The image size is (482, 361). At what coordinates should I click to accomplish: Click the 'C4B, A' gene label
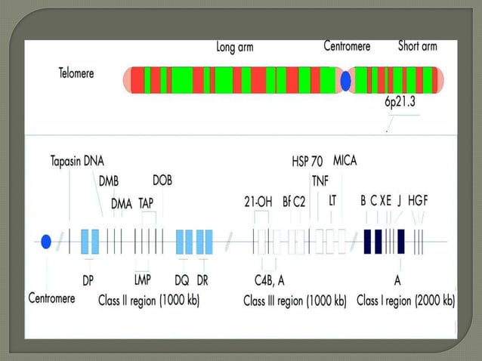[x=269, y=280]
